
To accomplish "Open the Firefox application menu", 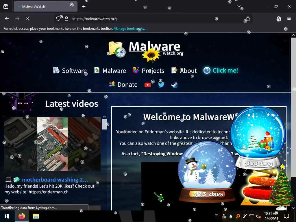I will (x=289, y=18).
